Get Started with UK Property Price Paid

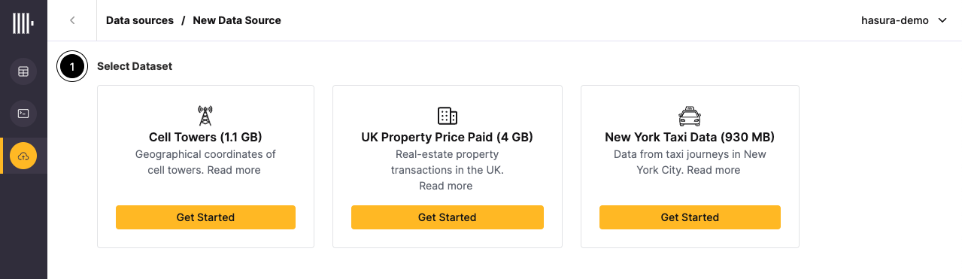tap(448, 217)
